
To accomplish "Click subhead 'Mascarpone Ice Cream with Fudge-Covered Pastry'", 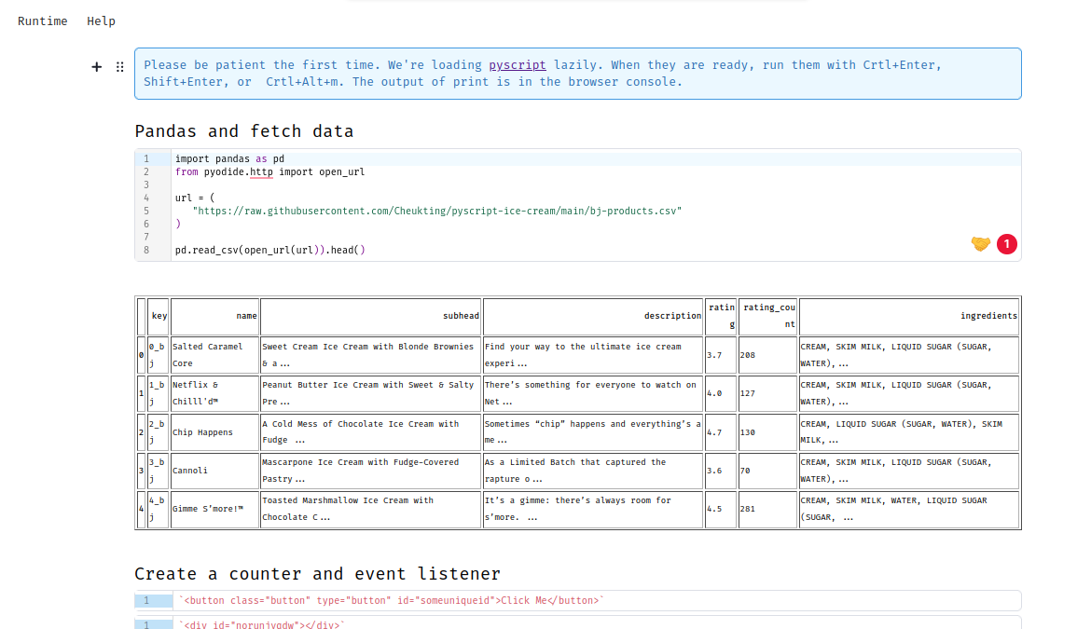I will pyautogui.click(x=371, y=471).
